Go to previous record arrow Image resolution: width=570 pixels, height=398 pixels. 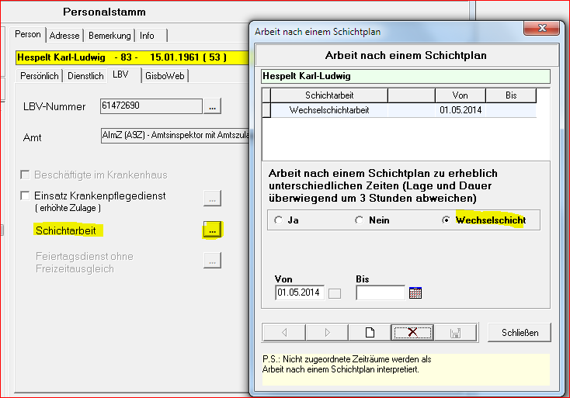click(284, 332)
